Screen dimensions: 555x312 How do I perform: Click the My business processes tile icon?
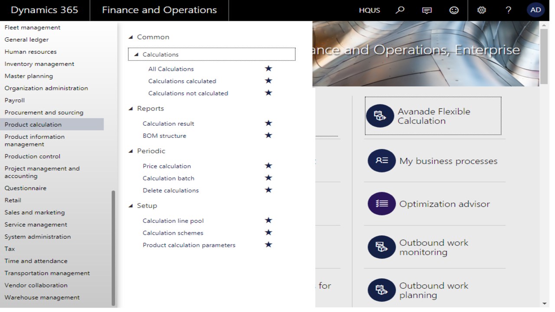point(382,161)
